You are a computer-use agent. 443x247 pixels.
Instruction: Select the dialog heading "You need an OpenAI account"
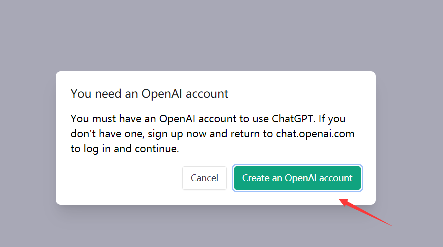[x=149, y=93]
